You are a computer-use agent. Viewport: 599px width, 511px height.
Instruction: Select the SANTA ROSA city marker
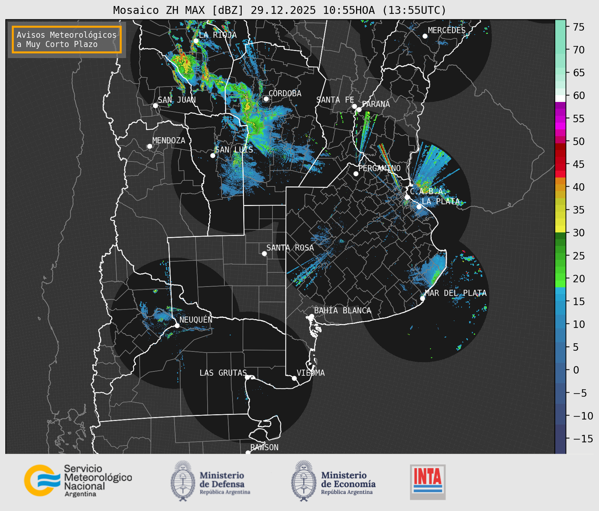pyautogui.click(x=264, y=253)
